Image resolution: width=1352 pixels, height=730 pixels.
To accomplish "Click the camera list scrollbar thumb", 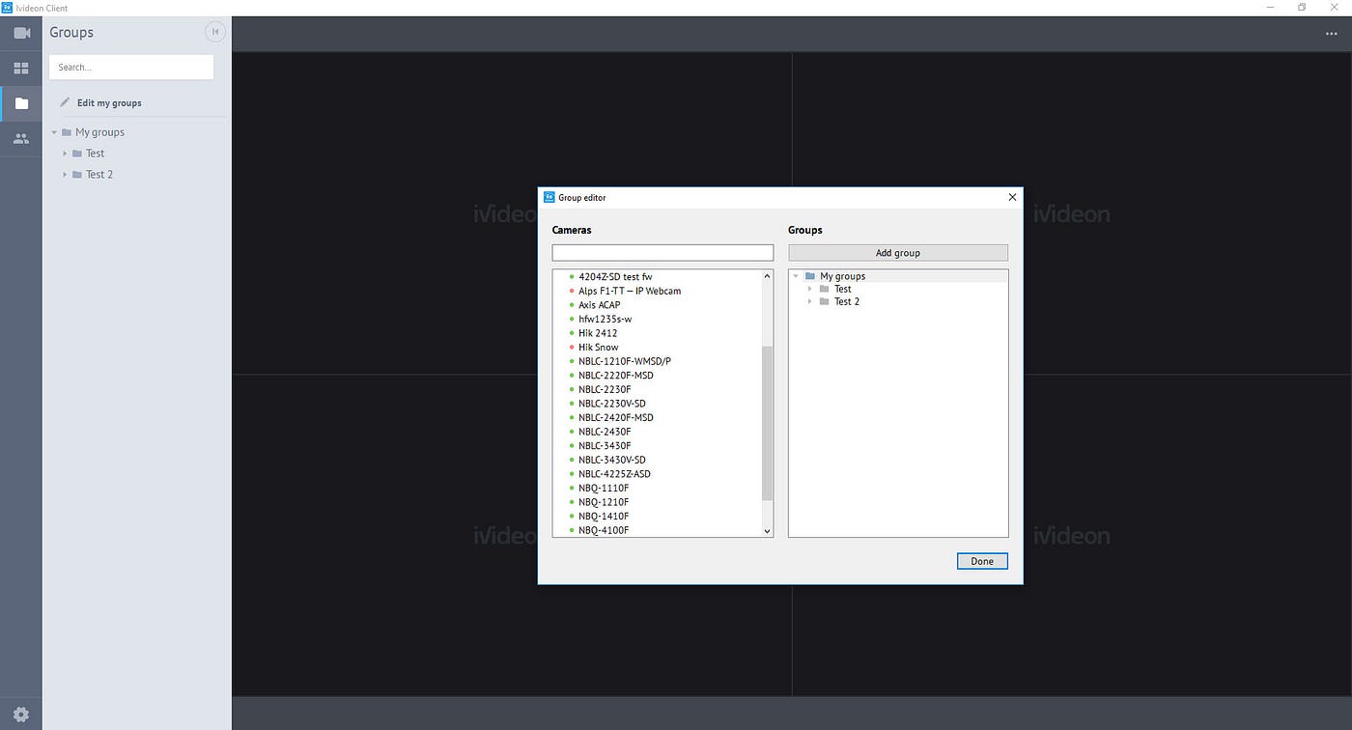I will point(768,423).
